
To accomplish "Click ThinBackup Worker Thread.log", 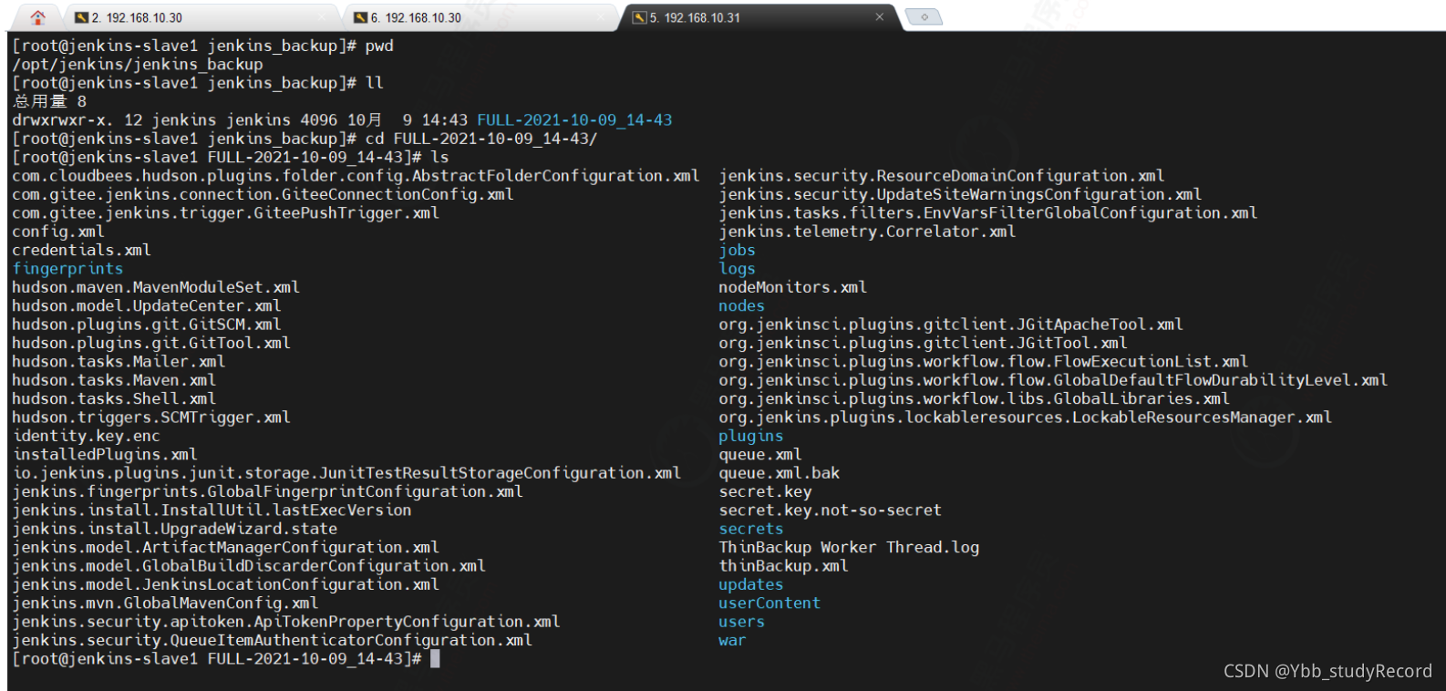I will point(849,547).
